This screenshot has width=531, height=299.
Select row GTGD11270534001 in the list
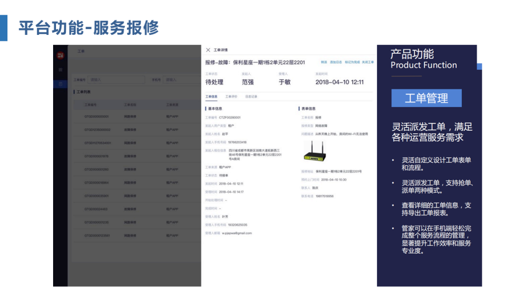point(137,143)
